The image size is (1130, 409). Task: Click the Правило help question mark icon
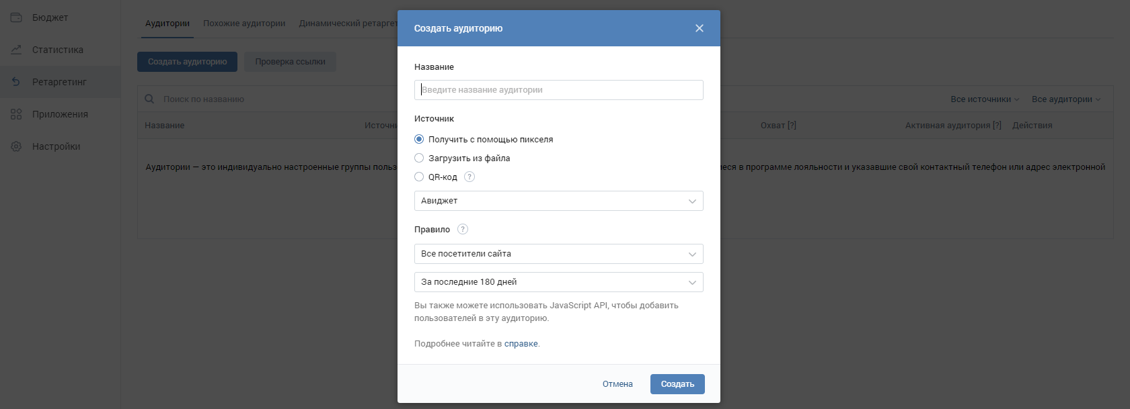point(463,229)
